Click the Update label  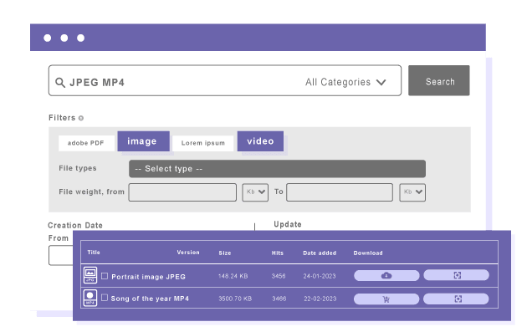[x=288, y=224]
